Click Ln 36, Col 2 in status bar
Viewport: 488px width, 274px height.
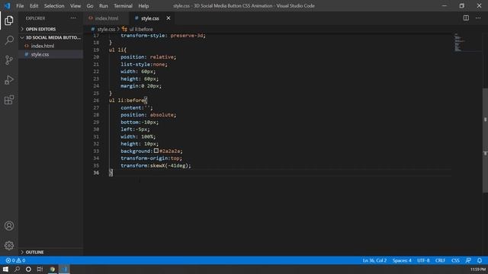(374, 260)
